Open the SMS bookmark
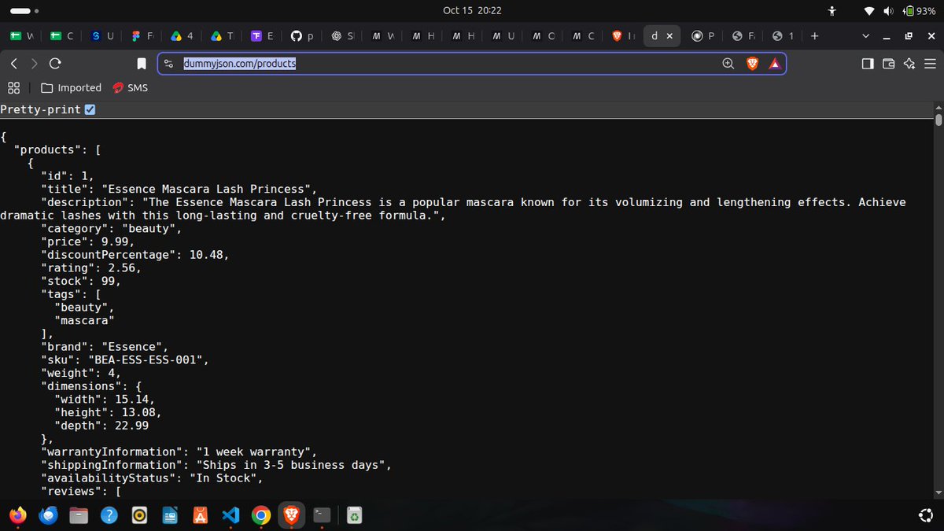The height and width of the screenshot is (531, 944). pyautogui.click(x=130, y=87)
